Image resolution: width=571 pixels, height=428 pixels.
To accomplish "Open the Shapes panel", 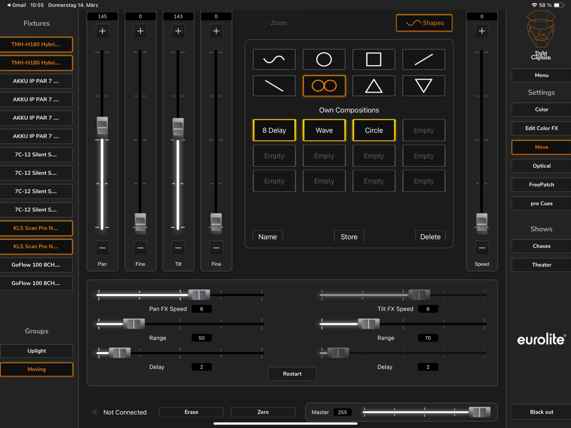I will [424, 23].
